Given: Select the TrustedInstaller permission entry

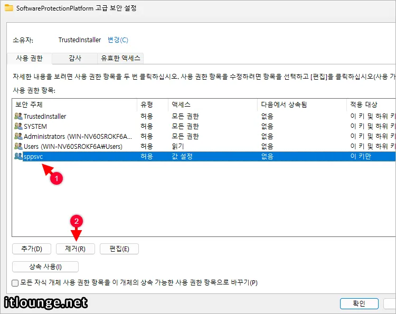Looking at the screenshot, I should click(x=204, y=116).
